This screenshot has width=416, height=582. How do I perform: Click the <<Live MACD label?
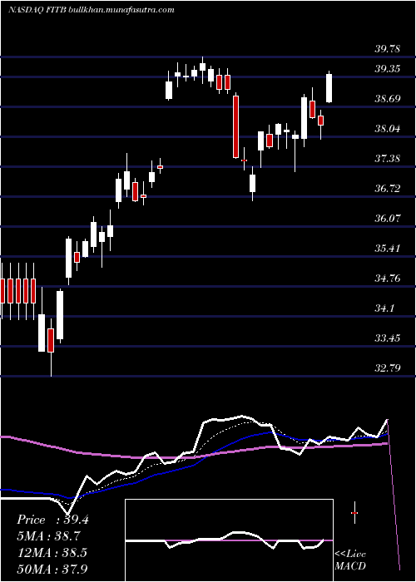click(350, 560)
